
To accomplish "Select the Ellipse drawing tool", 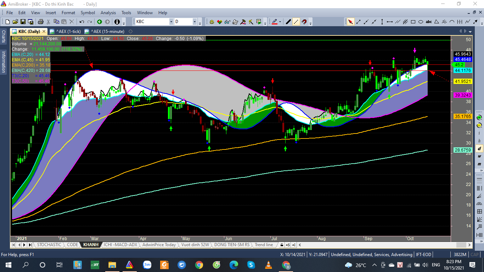I will click(421, 22).
